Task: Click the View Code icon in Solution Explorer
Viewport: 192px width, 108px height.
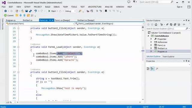Action: (184, 25)
